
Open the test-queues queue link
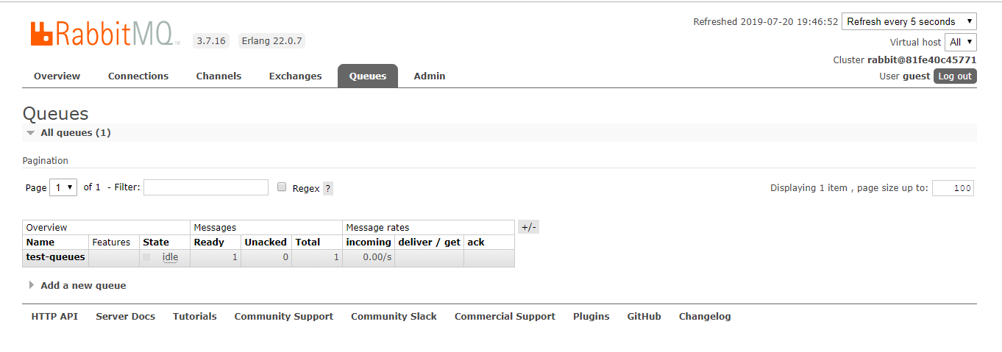(x=55, y=257)
